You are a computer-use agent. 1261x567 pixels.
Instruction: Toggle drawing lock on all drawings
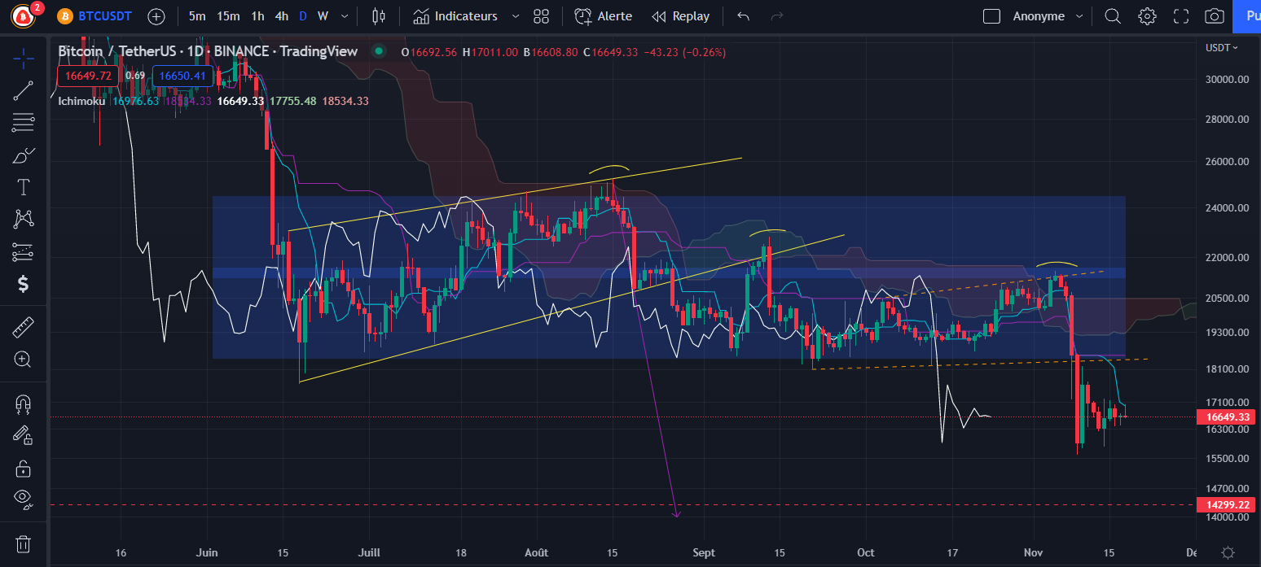[x=23, y=468]
